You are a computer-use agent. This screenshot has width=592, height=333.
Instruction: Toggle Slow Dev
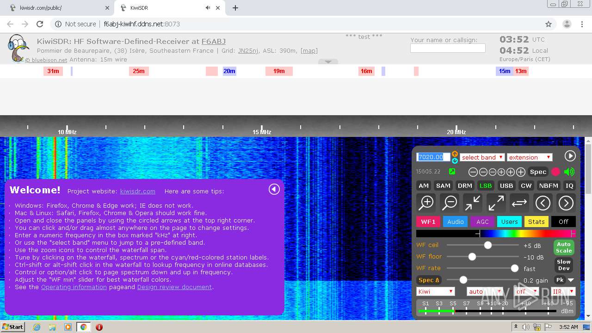(x=564, y=265)
